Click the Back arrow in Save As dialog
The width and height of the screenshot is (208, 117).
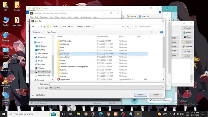pos(33,27)
